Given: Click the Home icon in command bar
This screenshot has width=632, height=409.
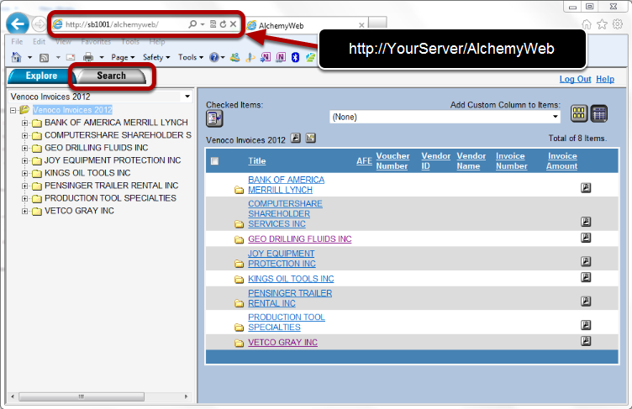Looking at the screenshot, I should [16, 57].
